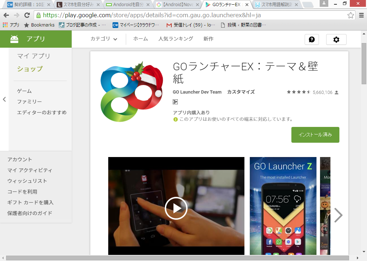Open the アカウント page
The height and width of the screenshot is (261, 367).
pos(20,160)
